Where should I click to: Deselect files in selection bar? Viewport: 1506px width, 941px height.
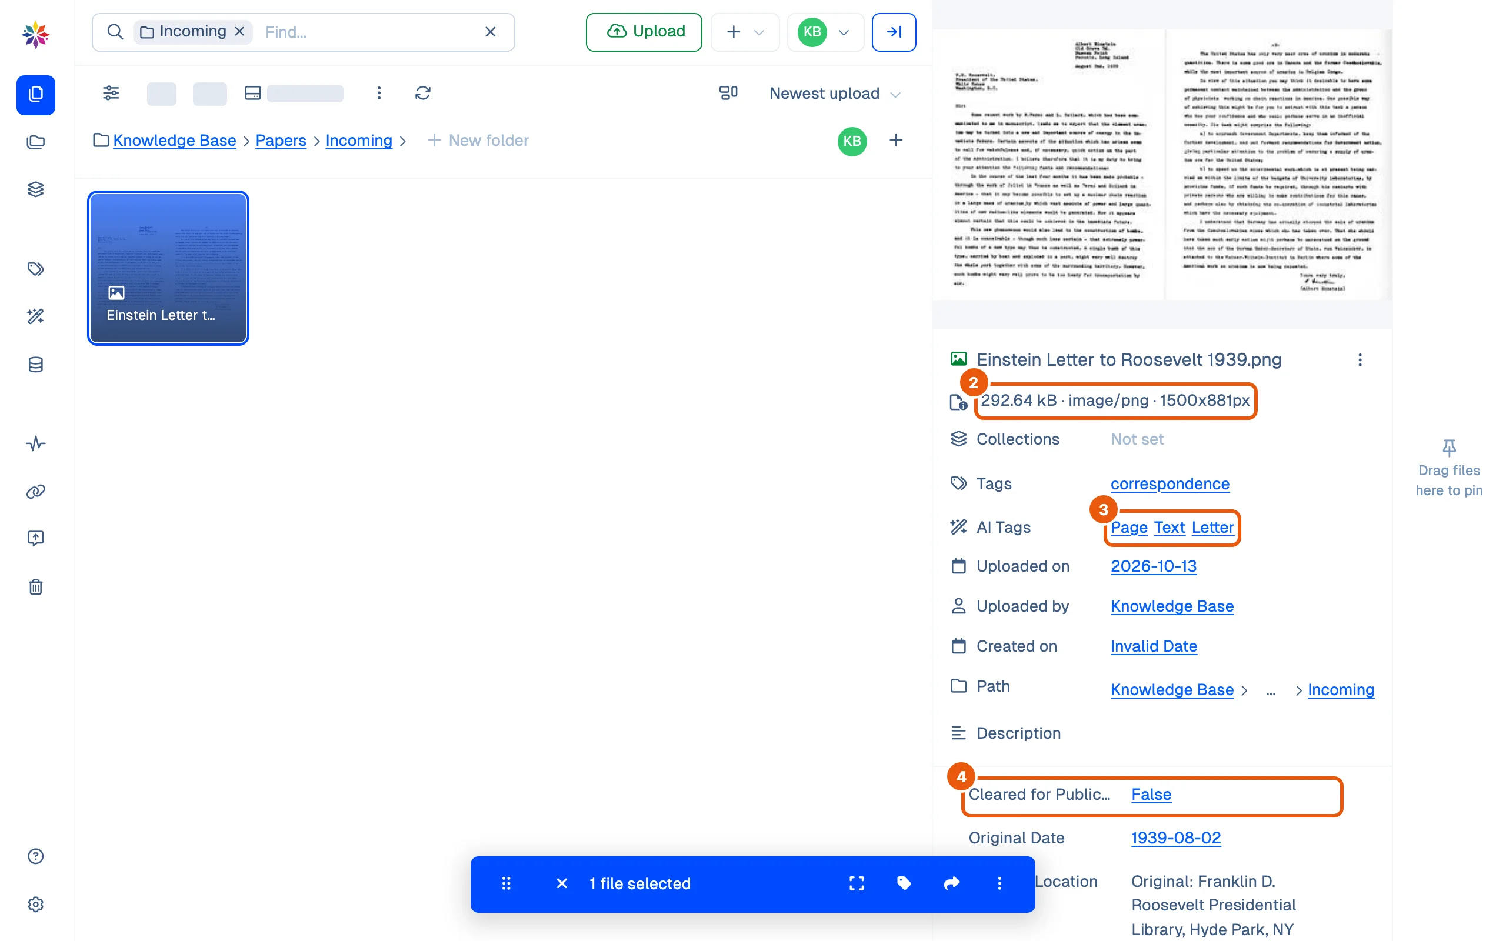[561, 884]
